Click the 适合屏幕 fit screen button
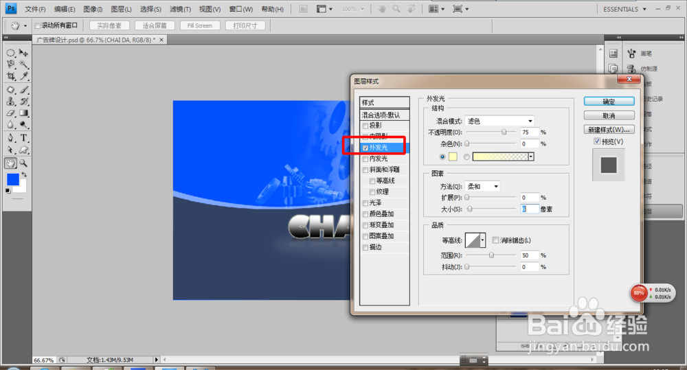This screenshot has width=687, height=370. [155, 26]
